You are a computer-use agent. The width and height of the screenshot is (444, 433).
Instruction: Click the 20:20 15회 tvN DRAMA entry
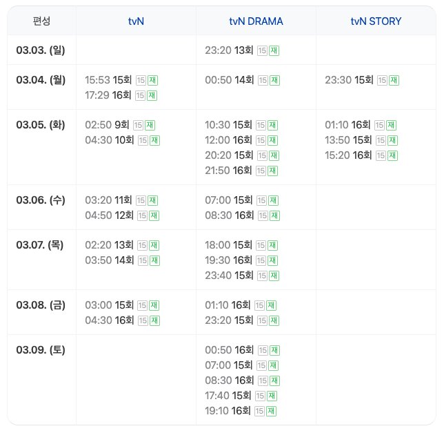[x=242, y=155]
